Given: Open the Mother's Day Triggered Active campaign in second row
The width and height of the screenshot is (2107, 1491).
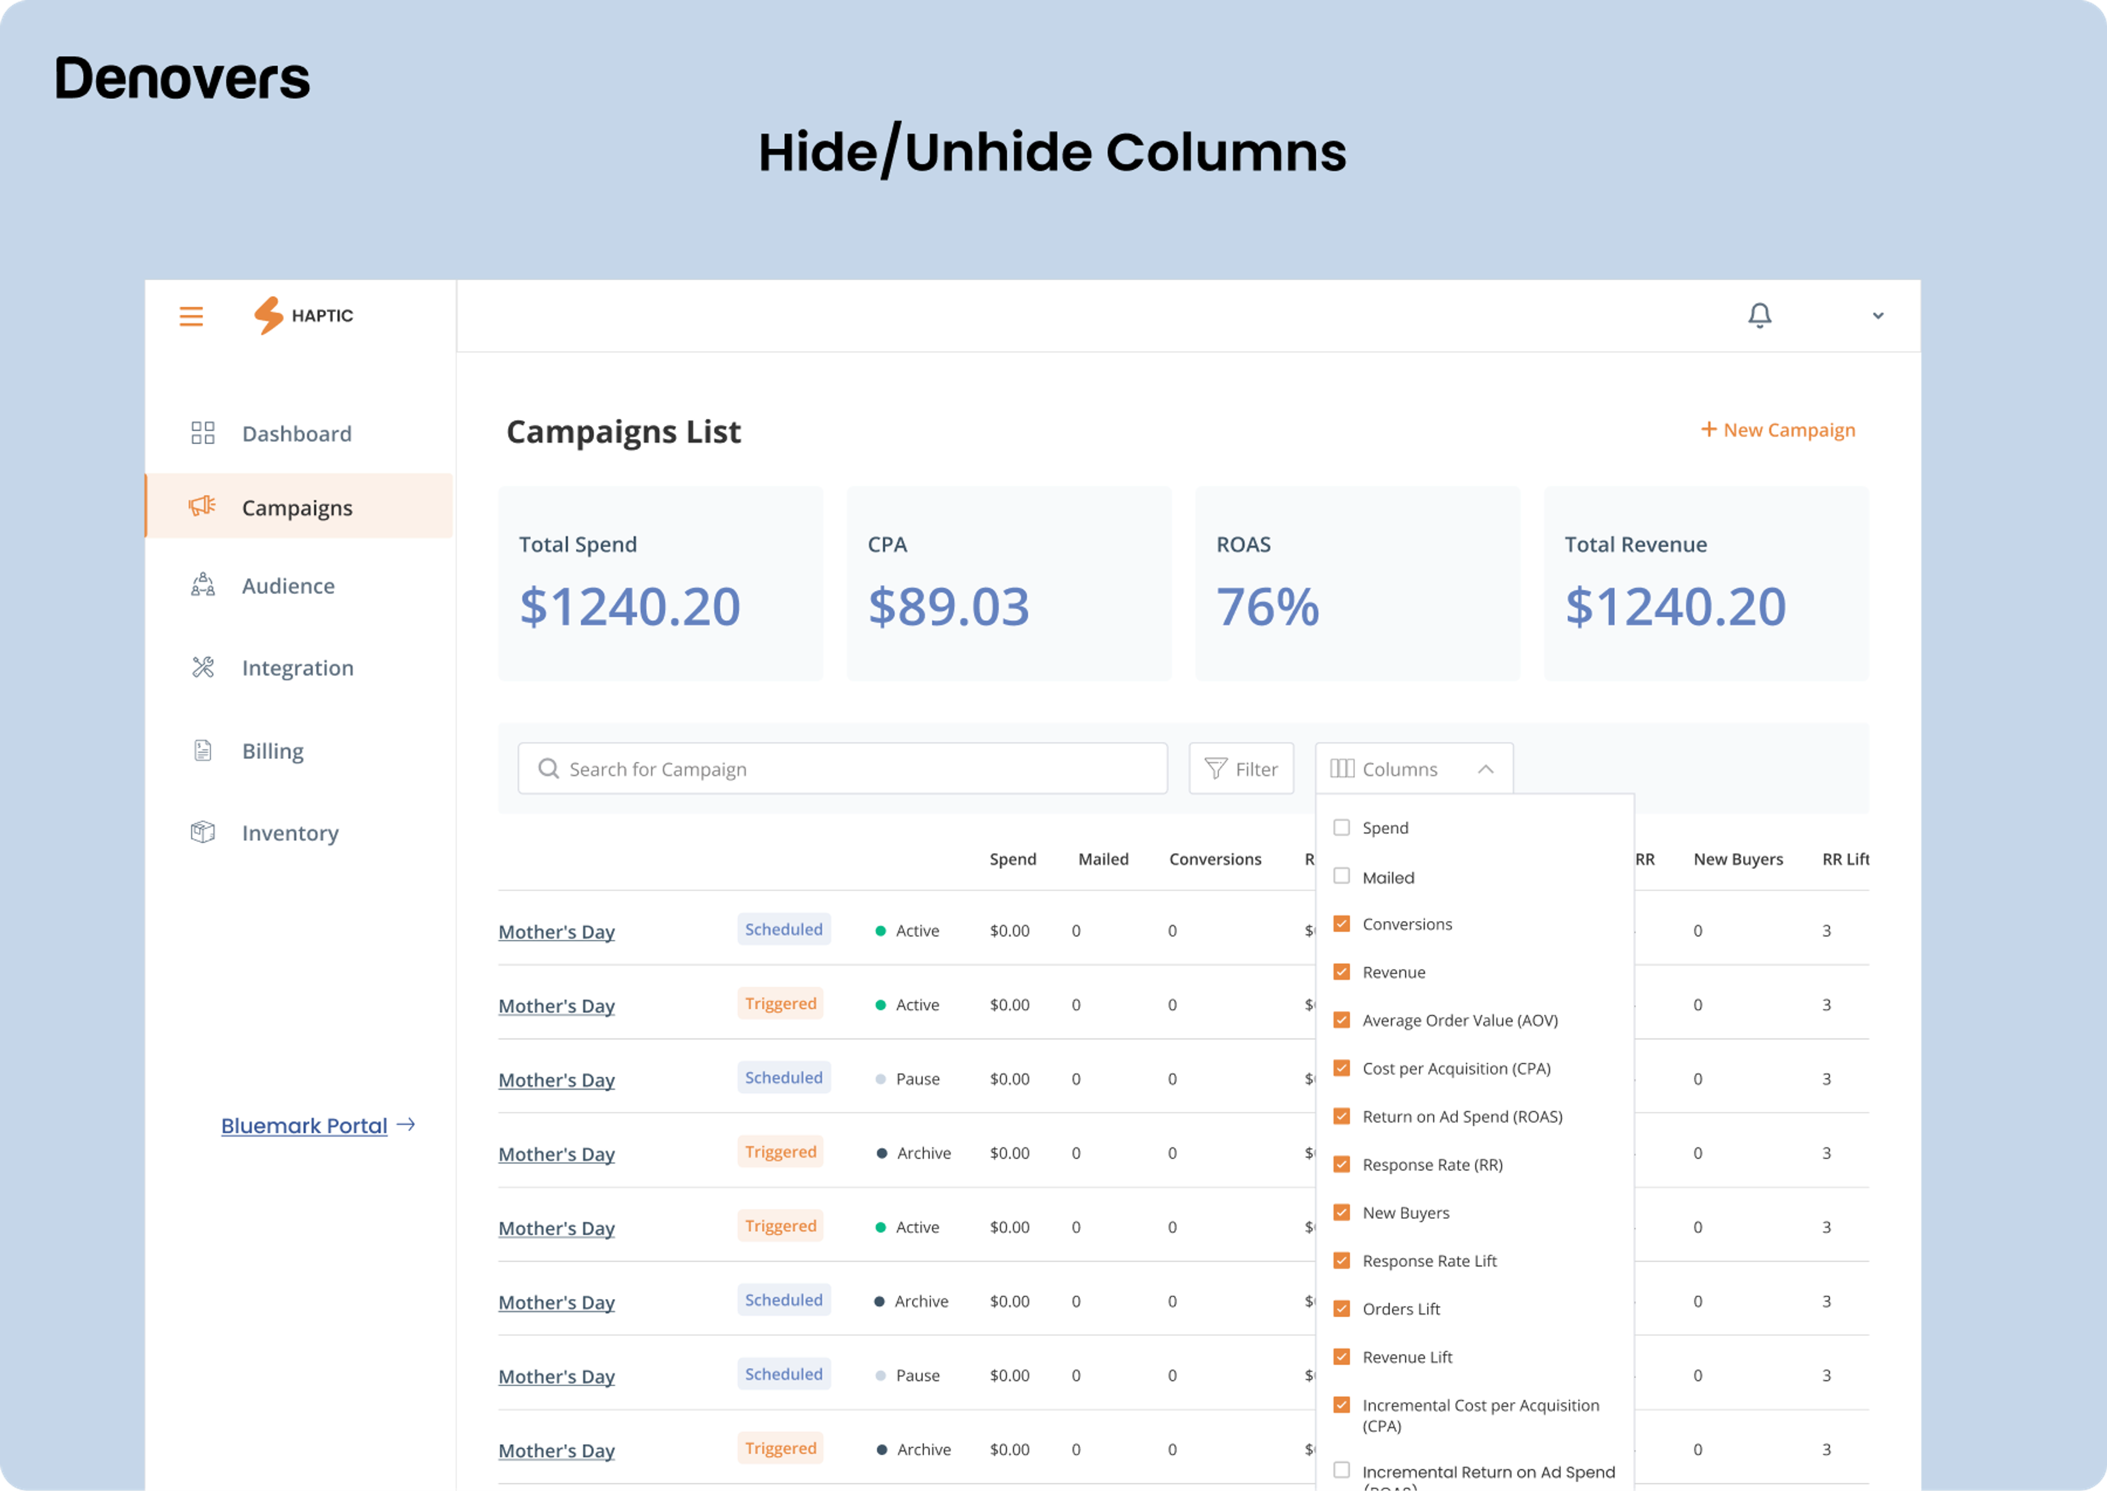Looking at the screenshot, I should pyautogui.click(x=556, y=1006).
